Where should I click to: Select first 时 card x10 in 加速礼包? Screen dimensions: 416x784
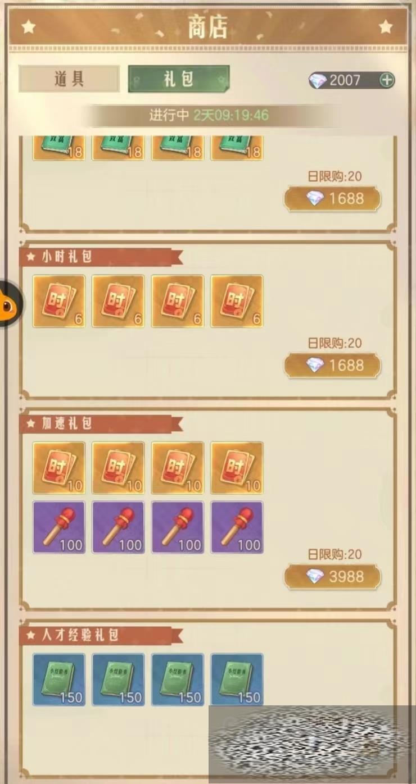point(59,468)
